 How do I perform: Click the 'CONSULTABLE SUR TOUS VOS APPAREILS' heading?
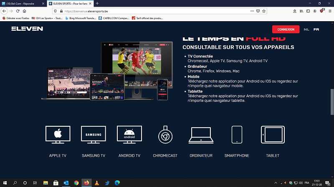[238, 47]
